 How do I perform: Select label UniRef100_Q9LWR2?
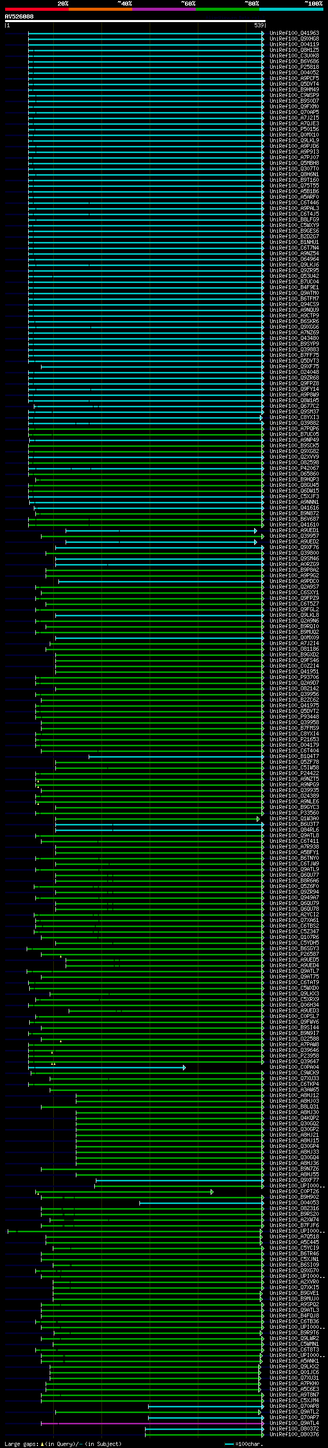294,1338
